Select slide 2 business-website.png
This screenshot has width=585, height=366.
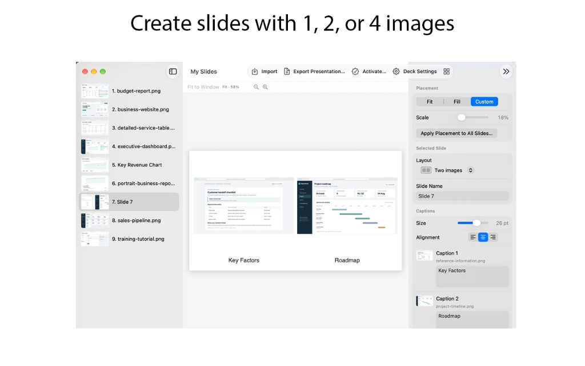click(129, 109)
